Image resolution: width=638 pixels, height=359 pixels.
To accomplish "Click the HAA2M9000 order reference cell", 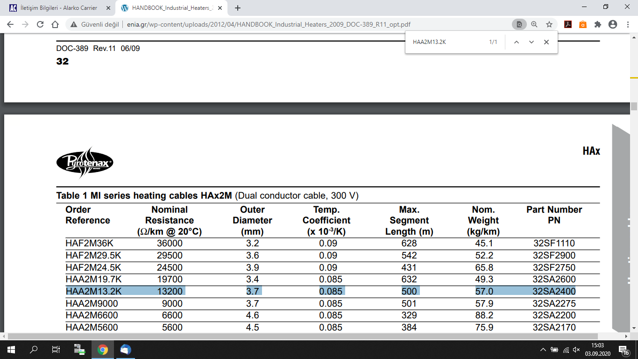I will click(92, 304).
